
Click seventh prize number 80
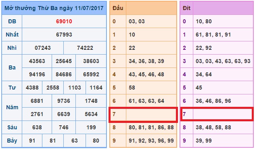point(96,141)
